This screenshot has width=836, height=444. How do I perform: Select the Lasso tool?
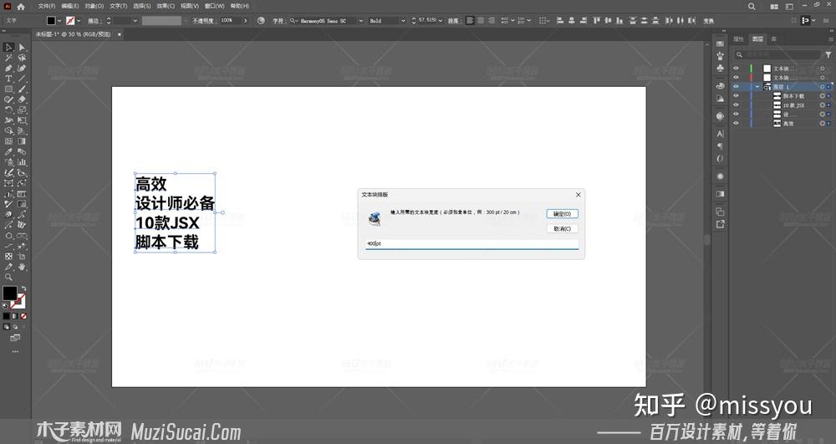coord(22,58)
